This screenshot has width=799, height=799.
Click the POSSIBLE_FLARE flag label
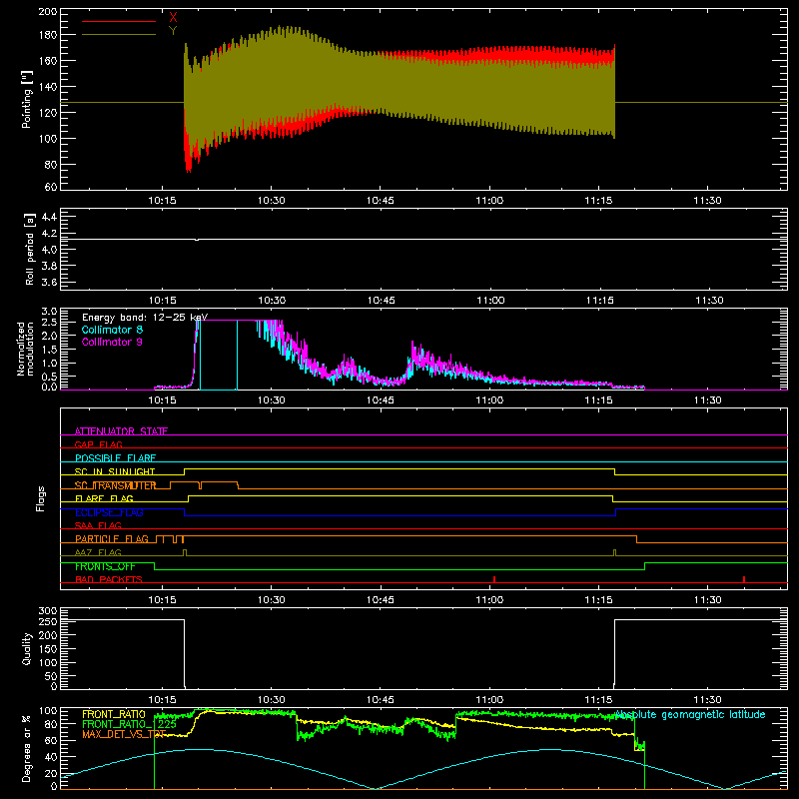click(115, 457)
